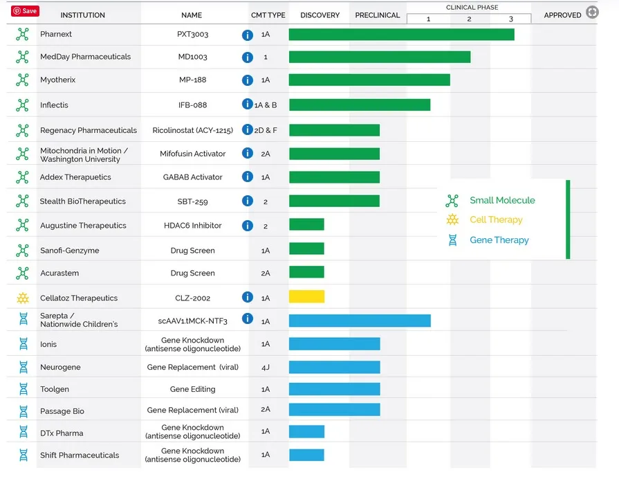Click Gene Replacement (viral) in Neurogene row

click(x=193, y=367)
